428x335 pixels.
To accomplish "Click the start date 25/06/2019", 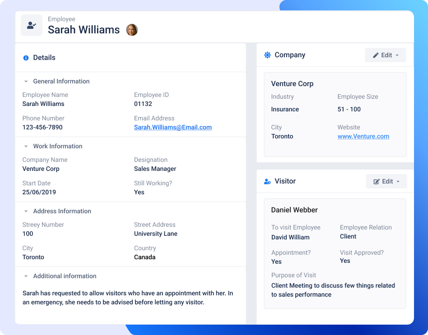I will (x=39, y=192).
